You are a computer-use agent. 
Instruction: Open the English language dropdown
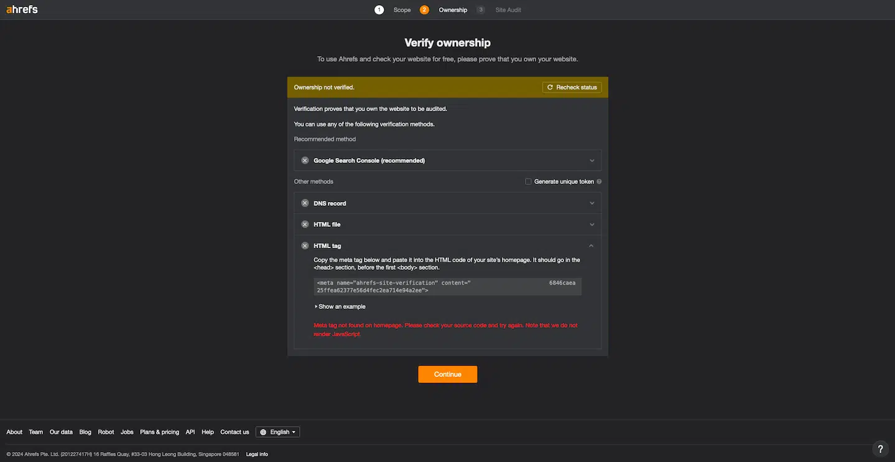(x=277, y=432)
